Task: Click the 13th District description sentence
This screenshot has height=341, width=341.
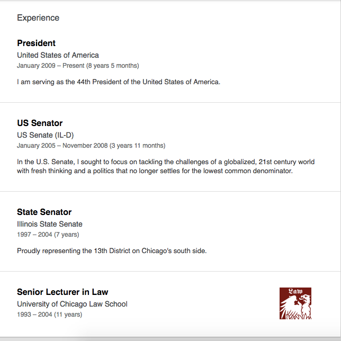Action: (x=112, y=251)
